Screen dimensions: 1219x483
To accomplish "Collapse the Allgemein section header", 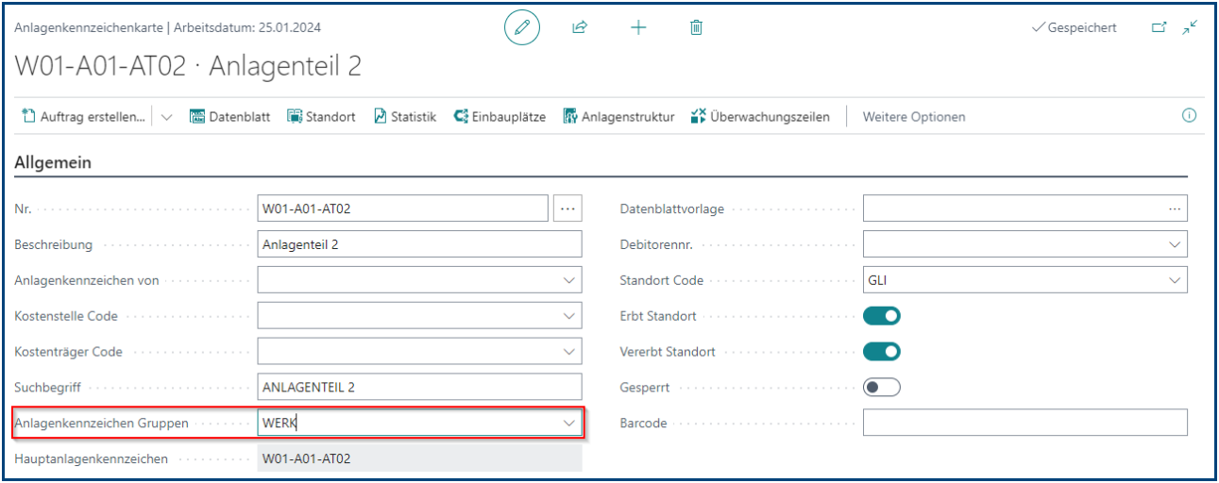I will tap(53, 162).
